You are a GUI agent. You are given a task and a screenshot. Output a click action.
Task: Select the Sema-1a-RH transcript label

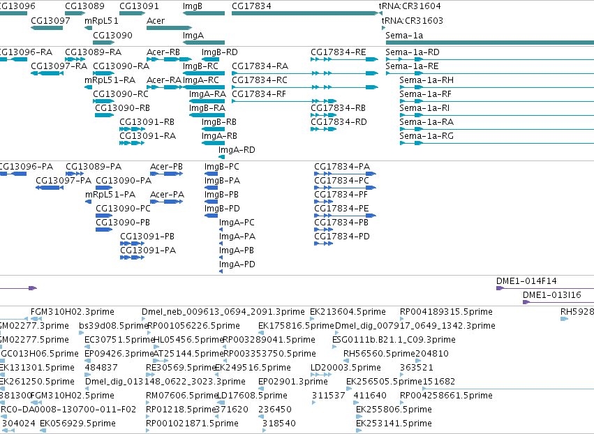(x=426, y=80)
